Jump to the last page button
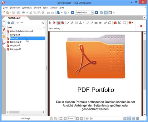The height and width of the screenshot is (122, 148). (82, 118)
